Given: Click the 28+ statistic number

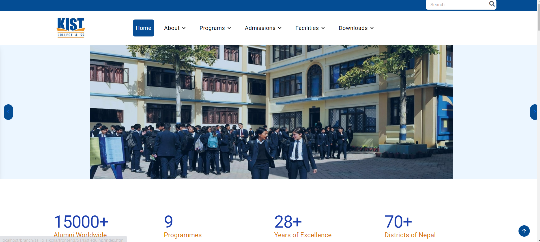Looking at the screenshot, I should [x=288, y=222].
